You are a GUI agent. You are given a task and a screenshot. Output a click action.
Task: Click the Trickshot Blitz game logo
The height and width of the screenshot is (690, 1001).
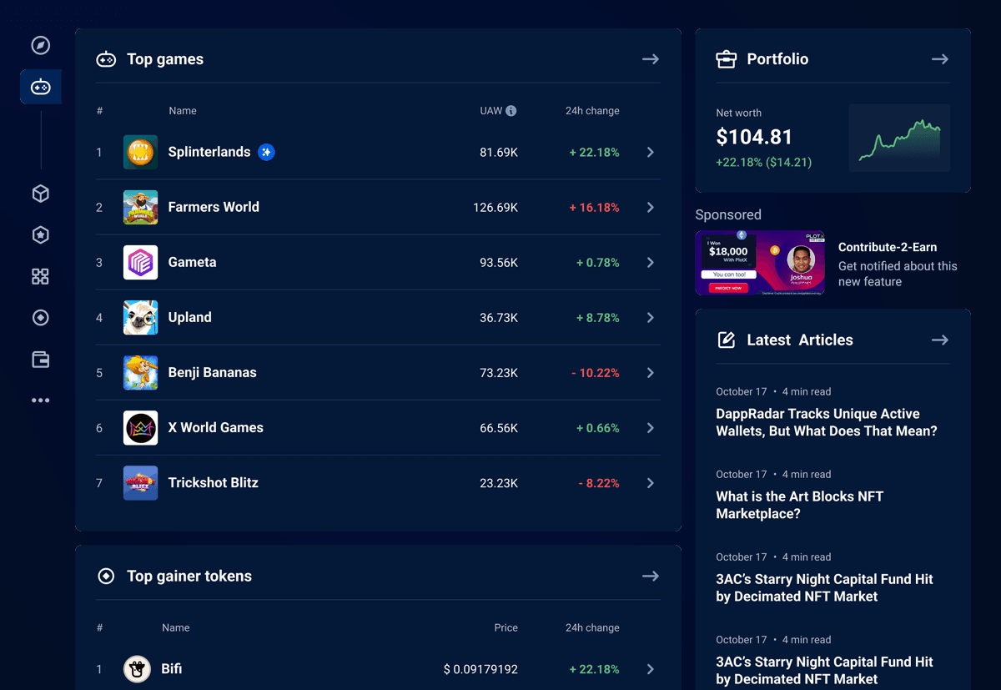(140, 482)
